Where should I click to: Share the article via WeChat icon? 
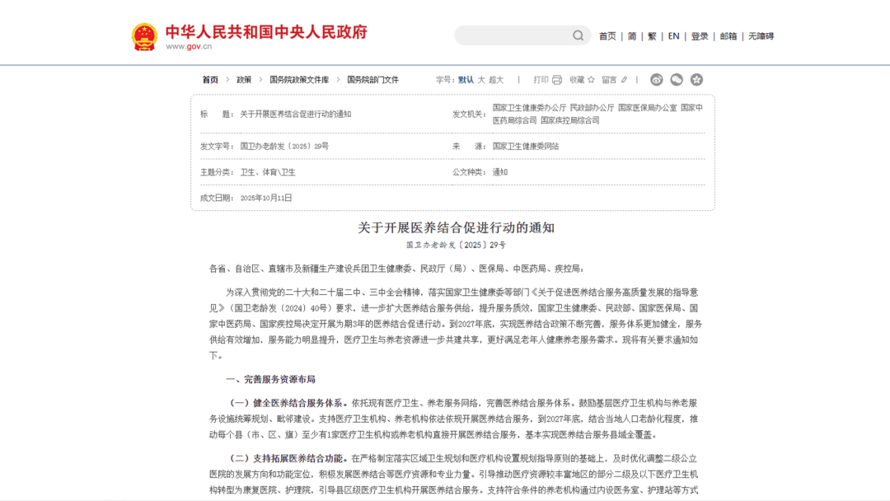click(677, 80)
